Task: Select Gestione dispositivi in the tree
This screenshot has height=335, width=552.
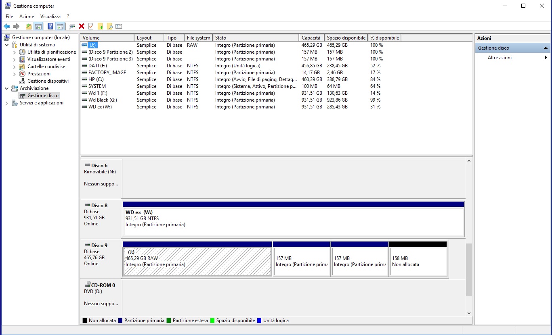Action: click(48, 81)
